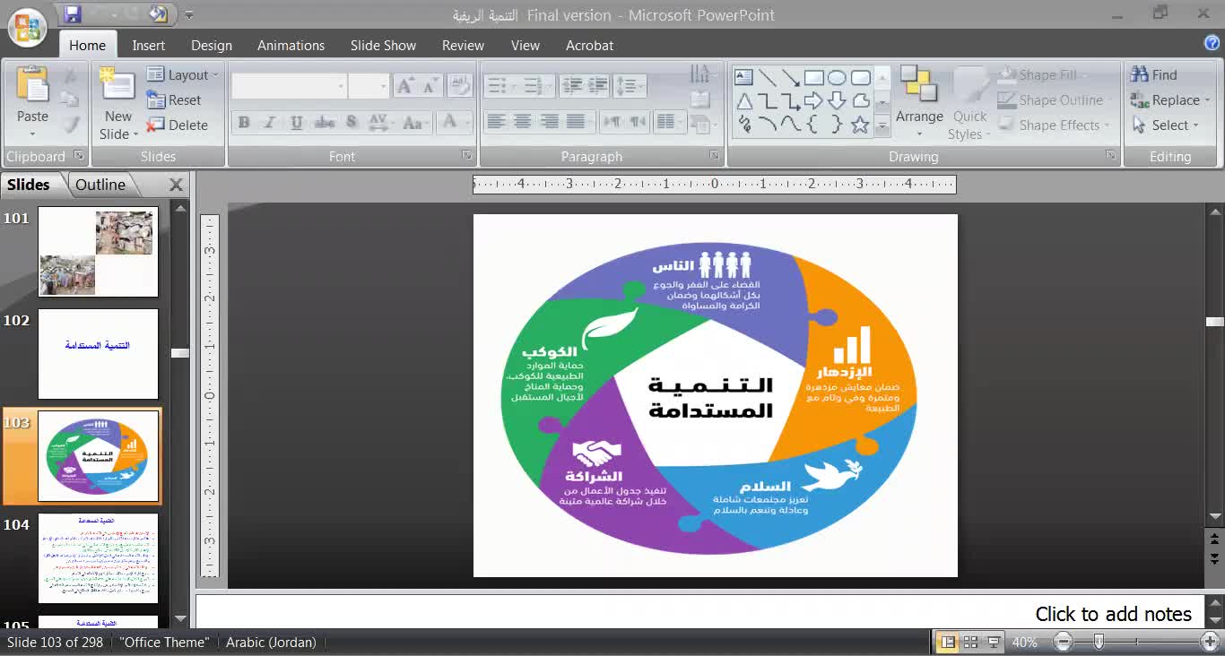Open the Font size combo box
This screenshot has width=1225, height=656.
tap(369, 86)
